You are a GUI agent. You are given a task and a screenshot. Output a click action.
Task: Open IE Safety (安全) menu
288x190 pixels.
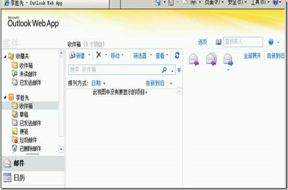pos(237,2)
